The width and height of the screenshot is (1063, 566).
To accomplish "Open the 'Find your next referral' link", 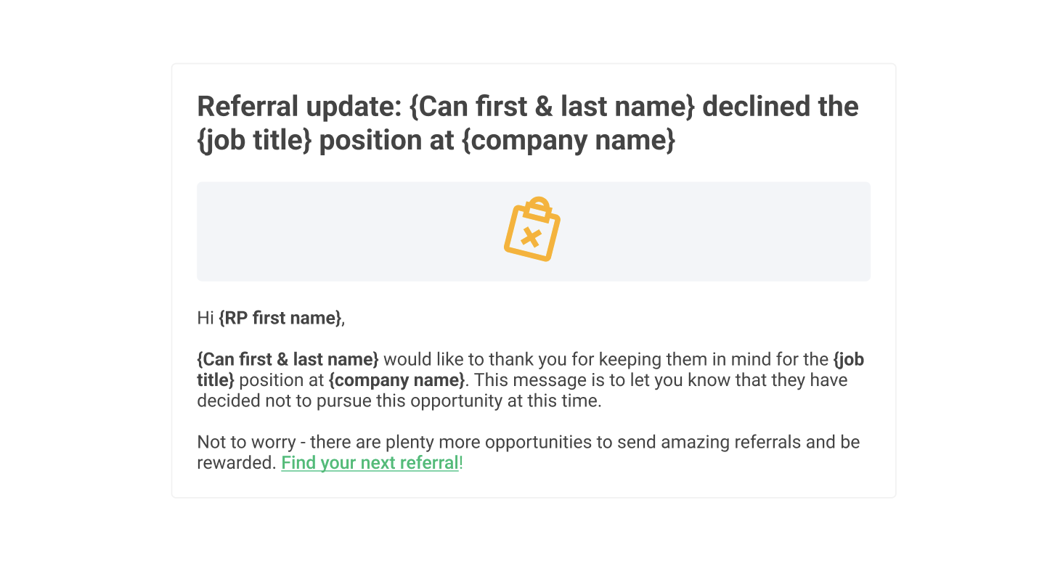I will (370, 463).
